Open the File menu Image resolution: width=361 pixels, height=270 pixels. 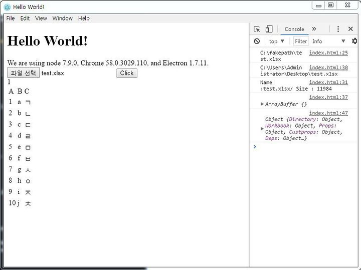(x=11, y=18)
